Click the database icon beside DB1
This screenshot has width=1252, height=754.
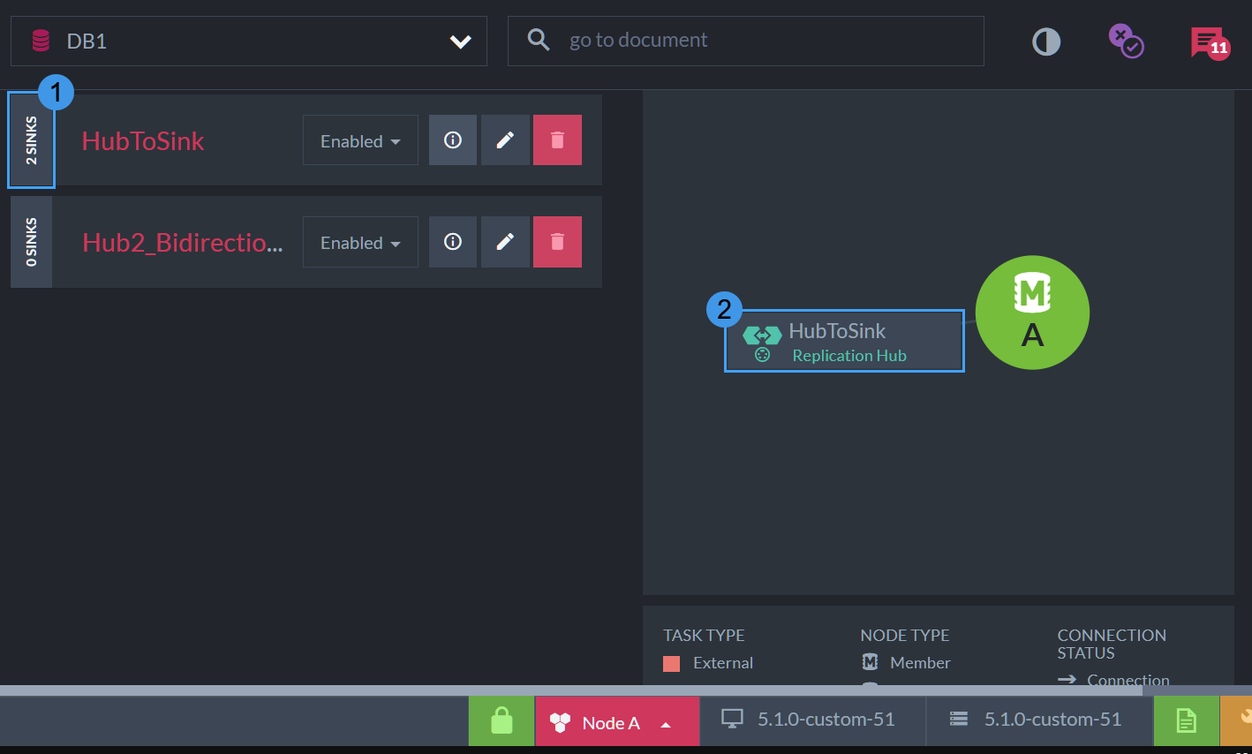tap(41, 41)
